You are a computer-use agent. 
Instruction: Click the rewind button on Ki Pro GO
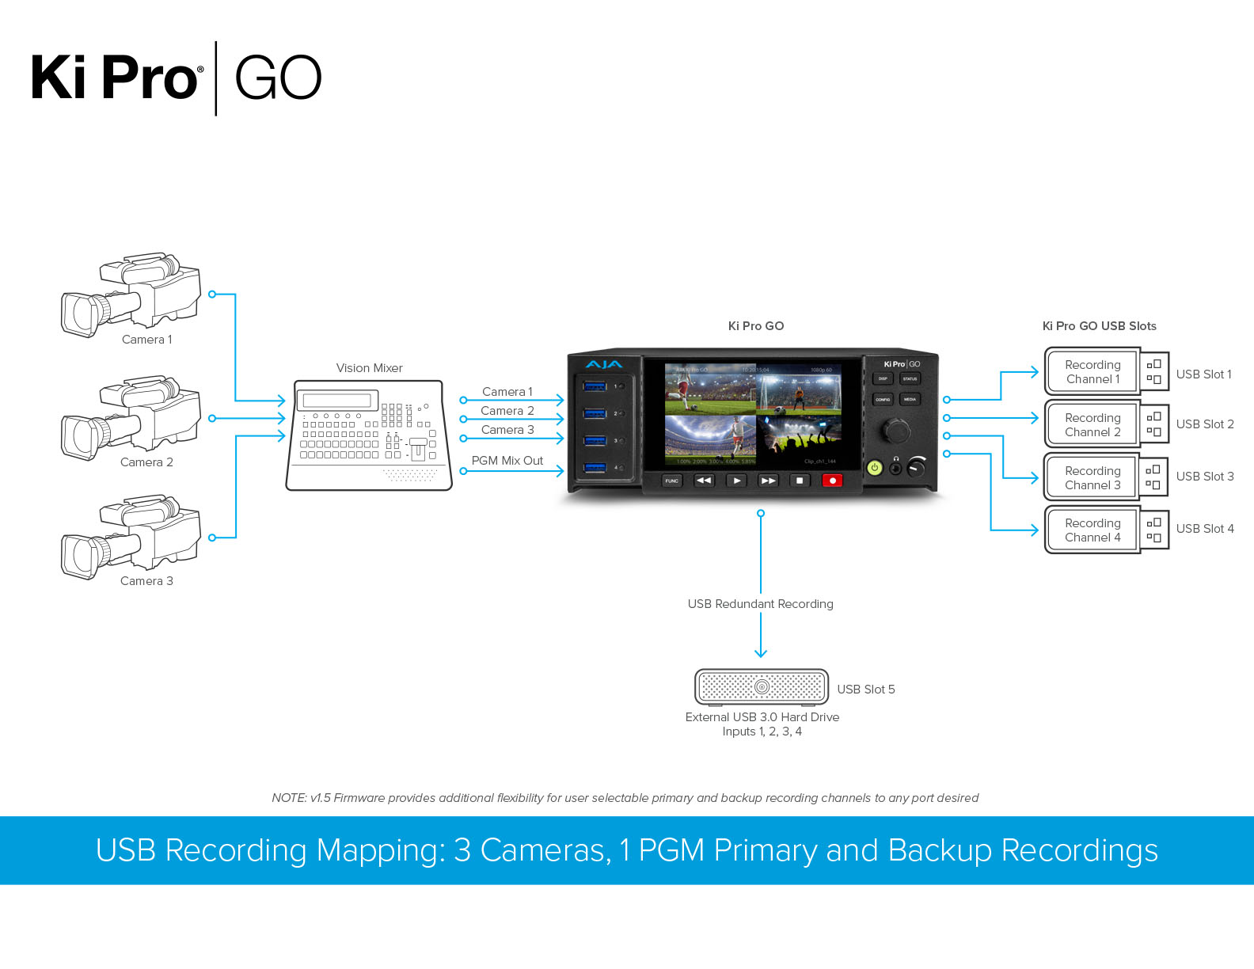pos(704,481)
